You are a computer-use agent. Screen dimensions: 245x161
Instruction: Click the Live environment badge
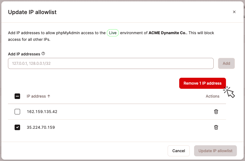[113, 33]
